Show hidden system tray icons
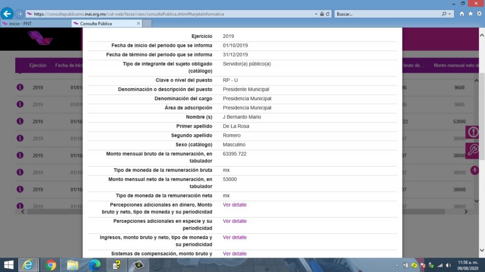 click(x=397, y=265)
